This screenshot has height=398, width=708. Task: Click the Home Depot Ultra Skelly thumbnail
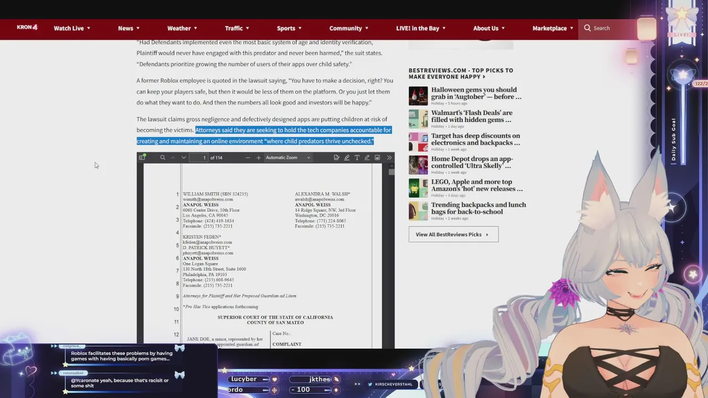(x=418, y=165)
